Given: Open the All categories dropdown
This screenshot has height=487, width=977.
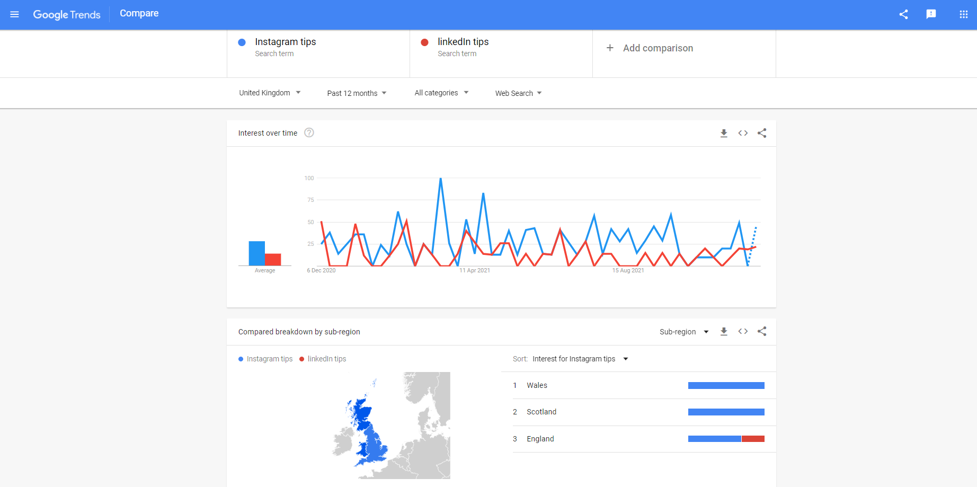Looking at the screenshot, I should (441, 93).
